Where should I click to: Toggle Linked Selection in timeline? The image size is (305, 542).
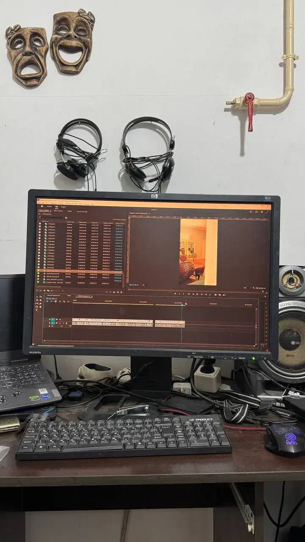(55, 301)
